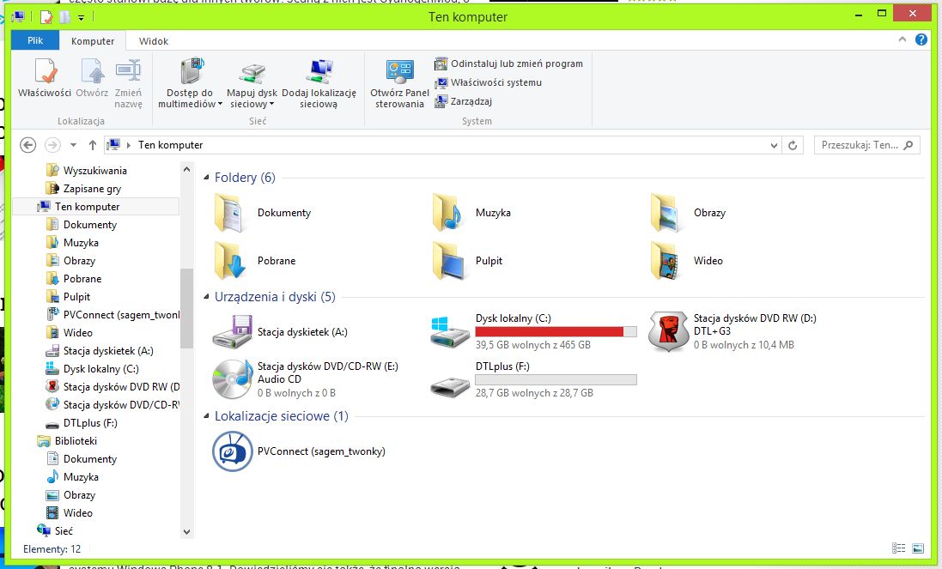
Task: Collapse the Foldery (6) group
Action: pos(207,178)
